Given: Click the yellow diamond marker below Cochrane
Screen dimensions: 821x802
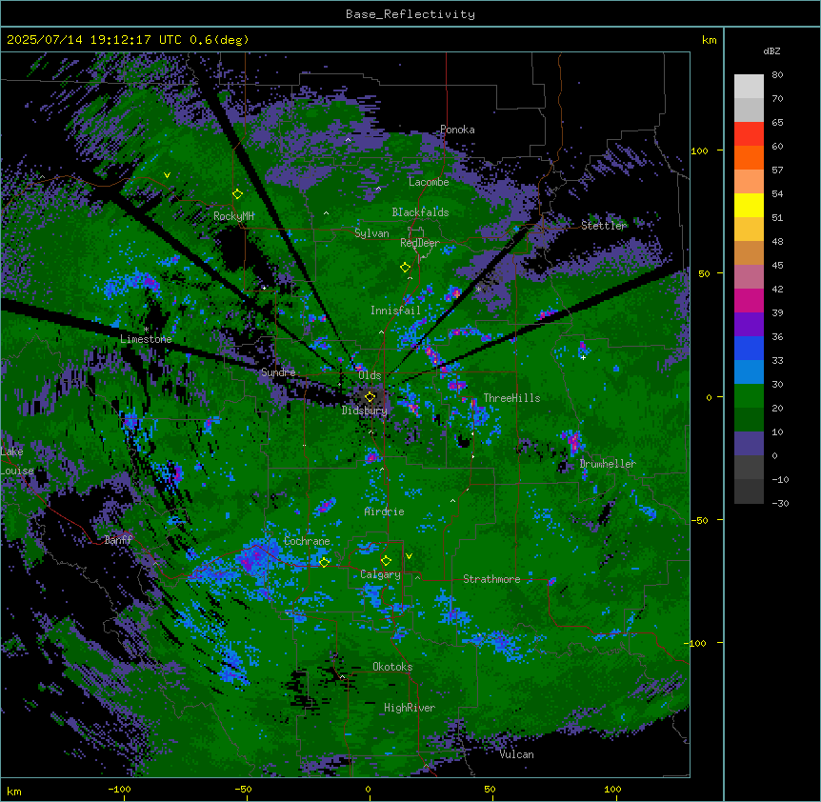Looking at the screenshot, I should [x=324, y=562].
